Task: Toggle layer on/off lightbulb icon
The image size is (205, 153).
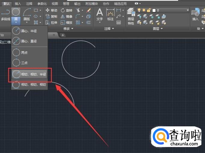Action: pyautogui.click(x=139, y=10)
